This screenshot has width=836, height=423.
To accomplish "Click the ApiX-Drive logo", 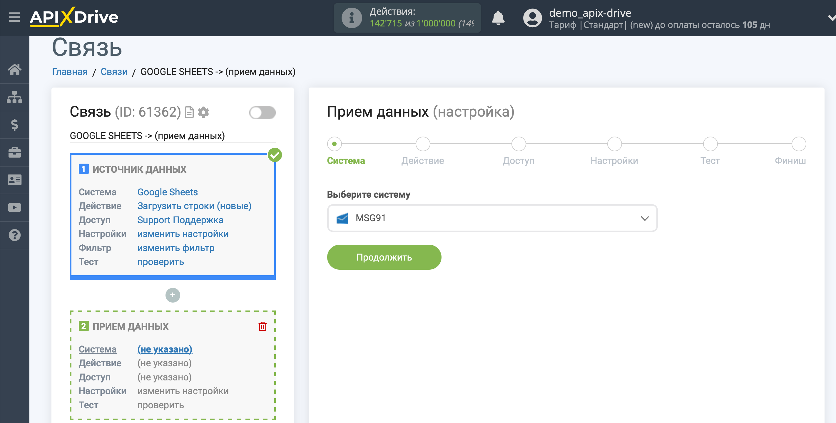I will [74, 17].
